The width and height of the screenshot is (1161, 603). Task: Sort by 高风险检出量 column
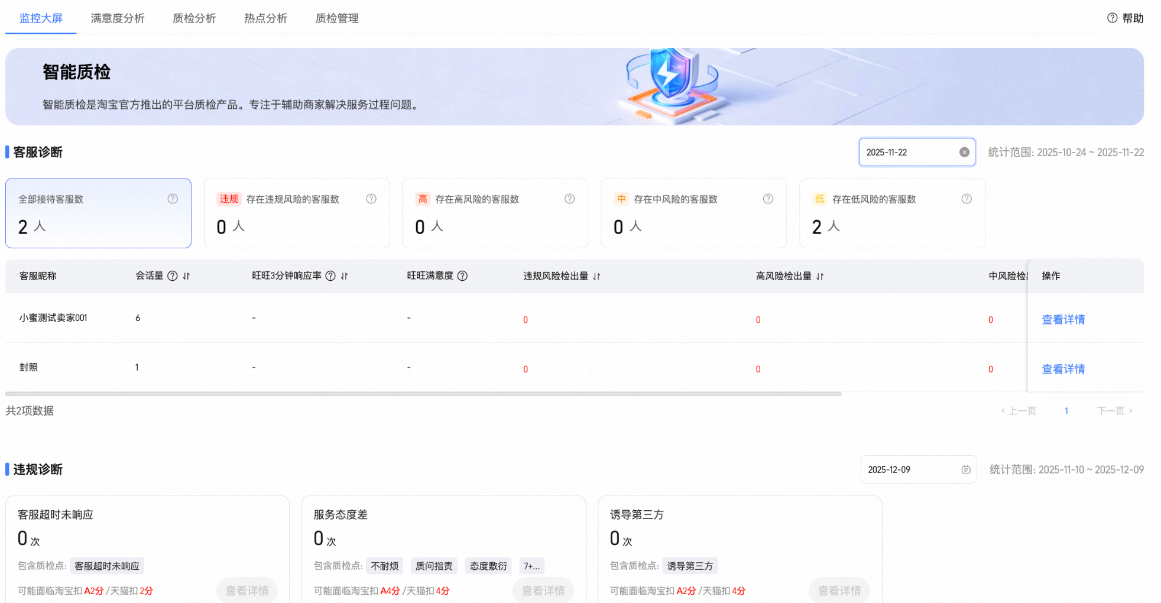pos(820,276)
